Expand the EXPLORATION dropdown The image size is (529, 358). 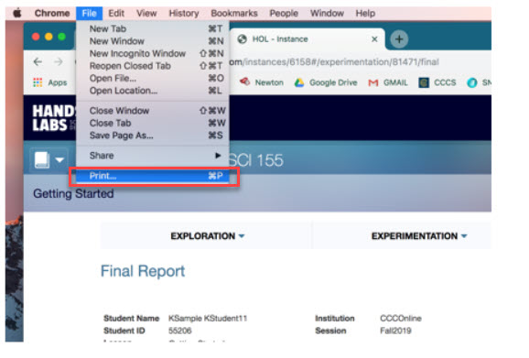(207, 236)
